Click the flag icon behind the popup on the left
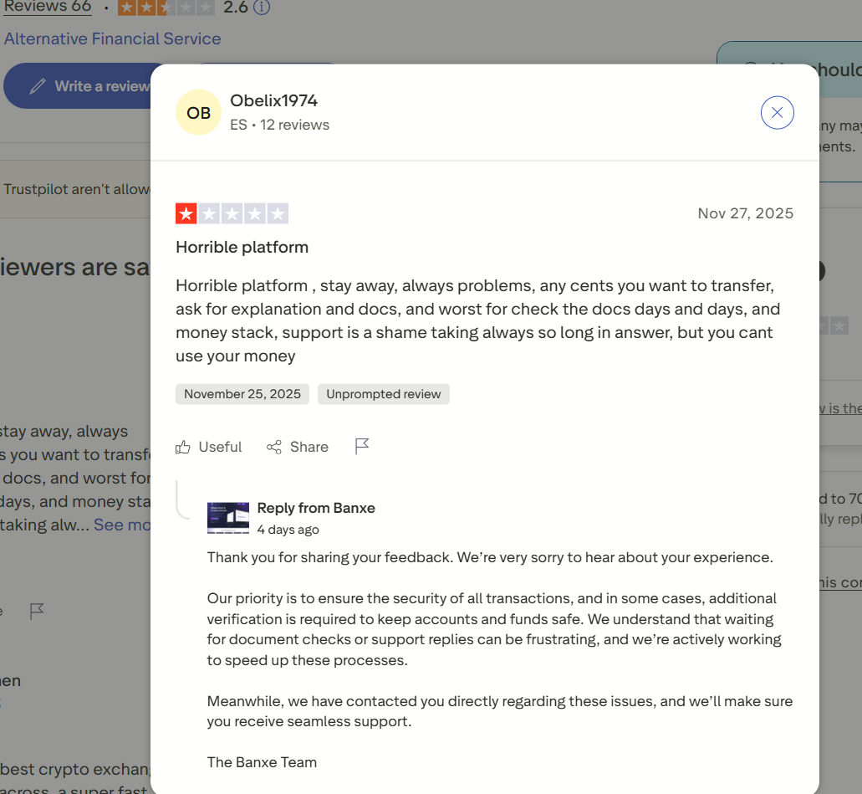The width and height of the screenshot is (862, 794). coord(37,612)
